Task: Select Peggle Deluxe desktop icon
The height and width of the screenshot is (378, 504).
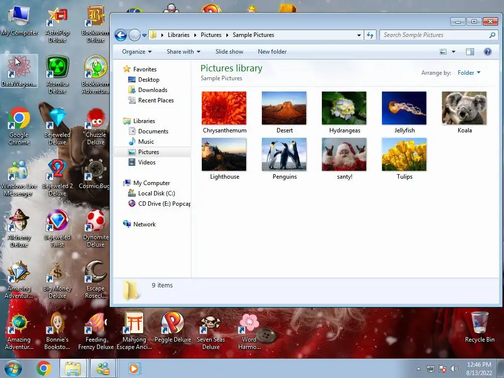Action: click(x=173, y=327)
